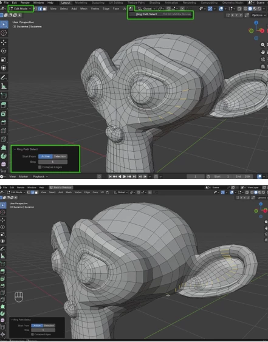268x342 pixels.
Task: Jump to end frame in the timeline
Action: pyautogui.click(x=134, y=176)
